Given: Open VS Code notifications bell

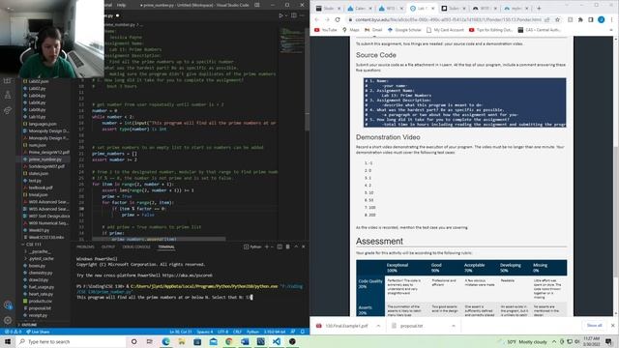Looking at the screenshot, I should point(303,332).
